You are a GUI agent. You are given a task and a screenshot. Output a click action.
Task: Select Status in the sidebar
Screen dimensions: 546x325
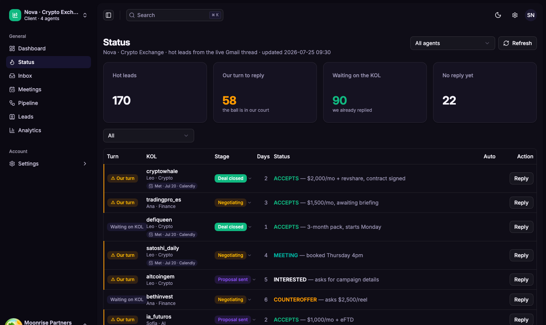(x=49, y=62)
